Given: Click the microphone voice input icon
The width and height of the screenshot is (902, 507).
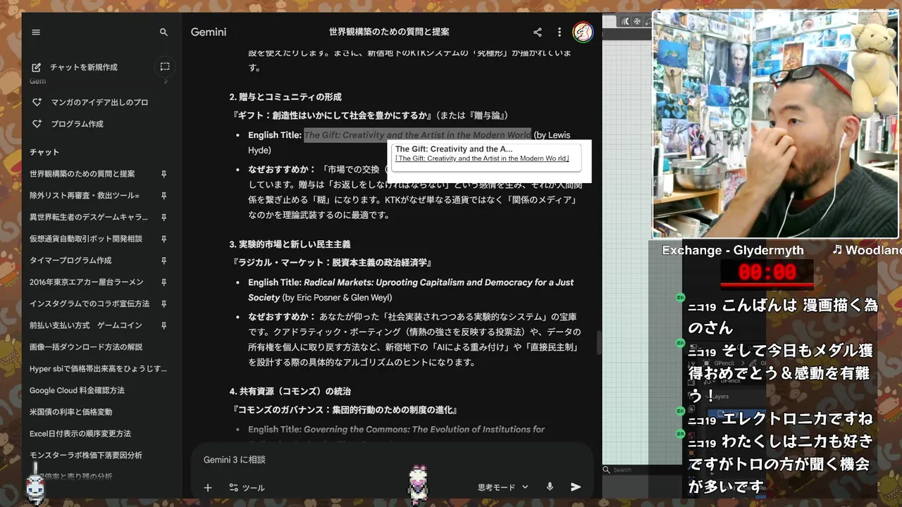Looking at the screenshot, I should coord(550,487).
